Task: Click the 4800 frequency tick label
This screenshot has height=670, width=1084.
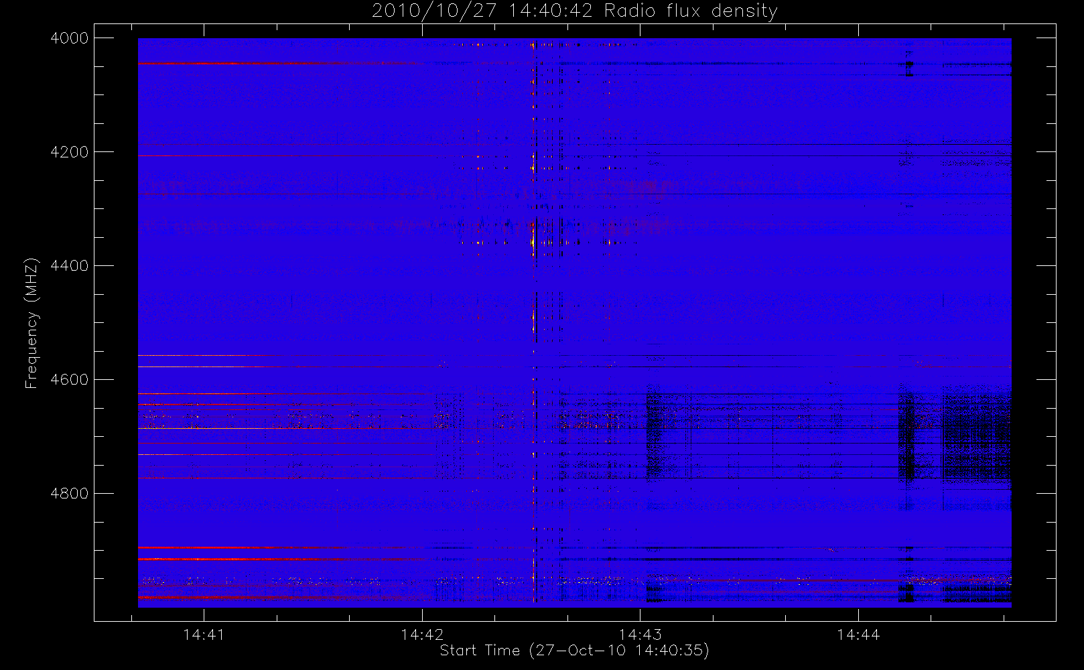Action: (70, 494)
